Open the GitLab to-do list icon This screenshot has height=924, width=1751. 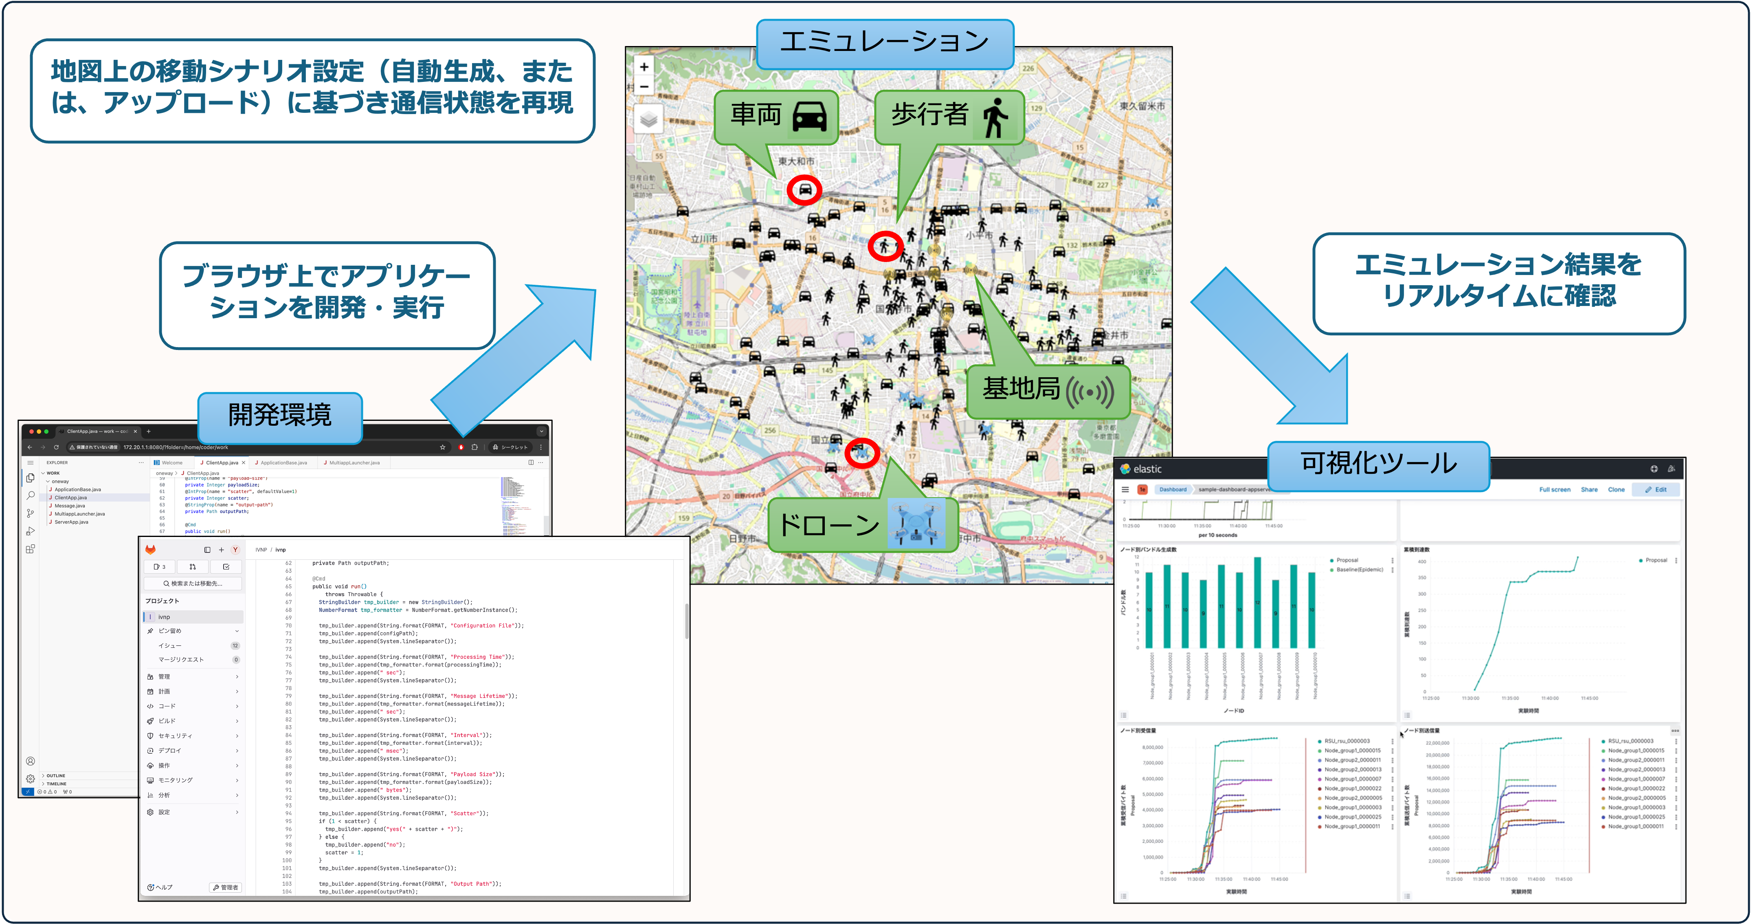pos(226,566)
